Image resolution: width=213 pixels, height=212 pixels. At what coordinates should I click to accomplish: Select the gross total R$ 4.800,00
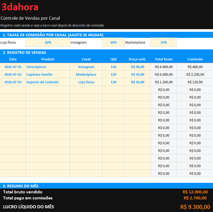pos(164,67)
